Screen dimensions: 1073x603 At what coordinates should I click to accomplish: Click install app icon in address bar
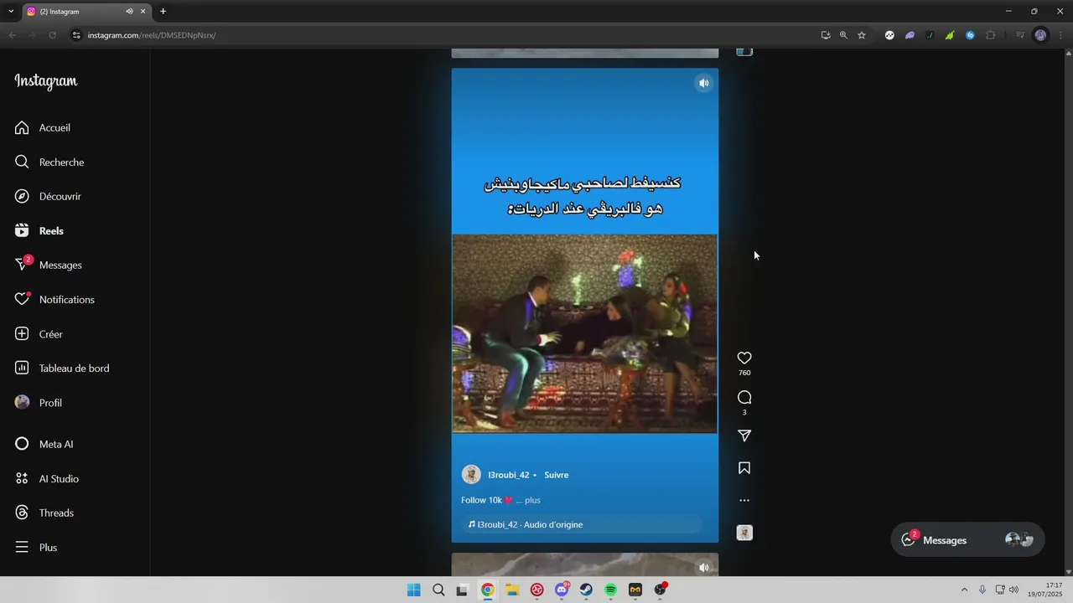(826, 35)
